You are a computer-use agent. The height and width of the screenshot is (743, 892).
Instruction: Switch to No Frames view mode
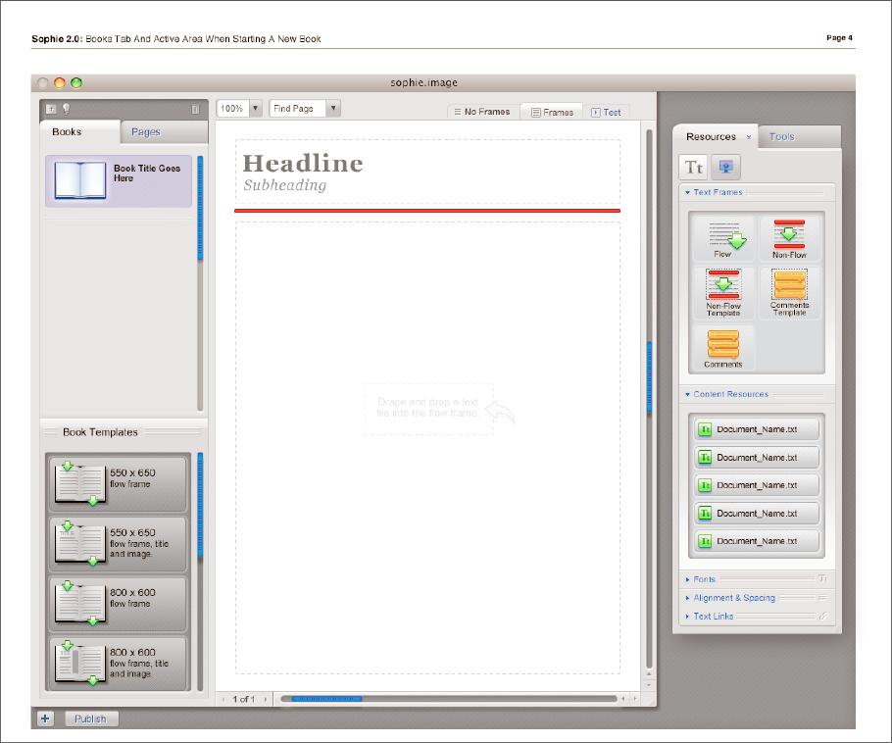click(x=482, y=112)
